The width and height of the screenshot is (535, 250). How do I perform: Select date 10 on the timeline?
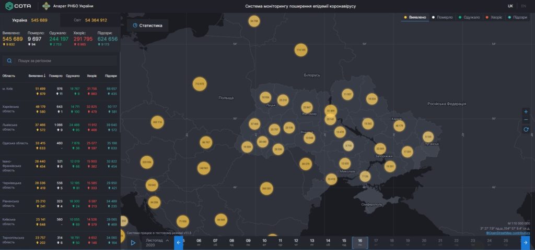point(264,243)
